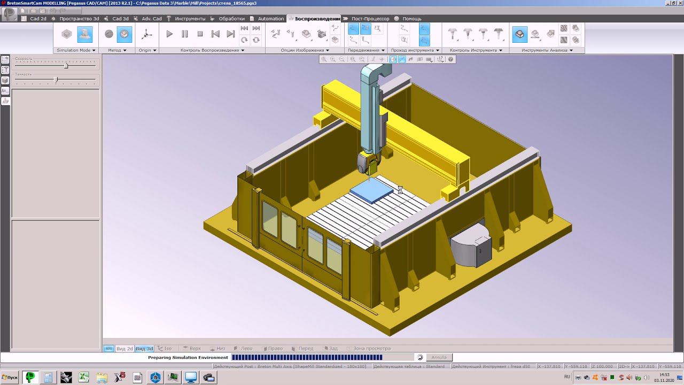
Task: Toggle highlighted analysis tools stock icon
Action: (519, 34)
